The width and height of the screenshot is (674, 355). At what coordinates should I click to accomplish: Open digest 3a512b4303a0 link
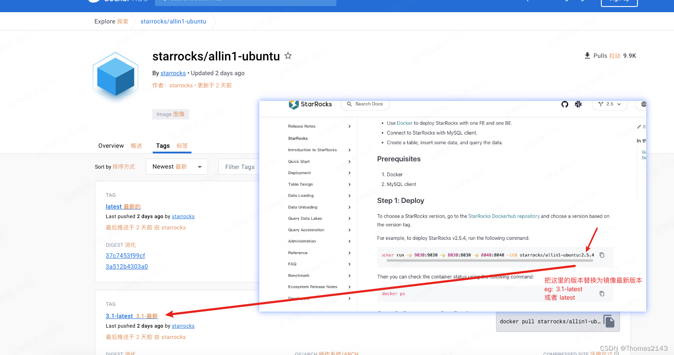coord(127,266)
